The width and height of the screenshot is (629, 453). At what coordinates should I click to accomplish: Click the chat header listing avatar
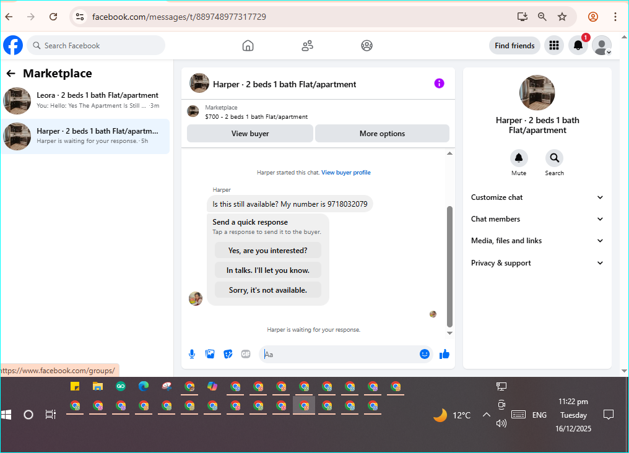[199, 83]
